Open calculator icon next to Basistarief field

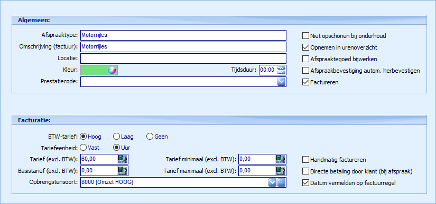tap(123, 170)
